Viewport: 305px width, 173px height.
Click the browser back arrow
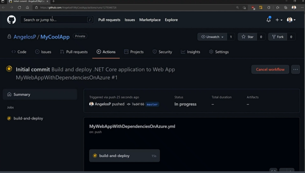(x=4, y=7)
